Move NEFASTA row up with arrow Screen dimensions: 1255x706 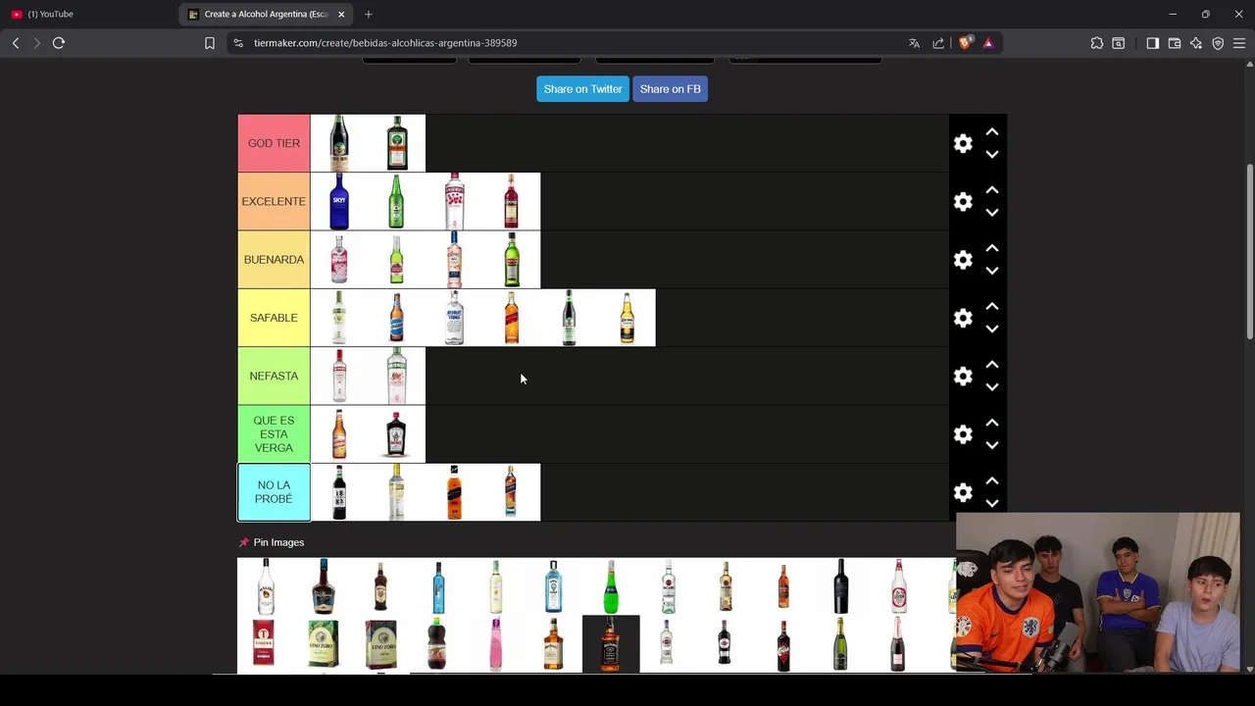point(992,364)
